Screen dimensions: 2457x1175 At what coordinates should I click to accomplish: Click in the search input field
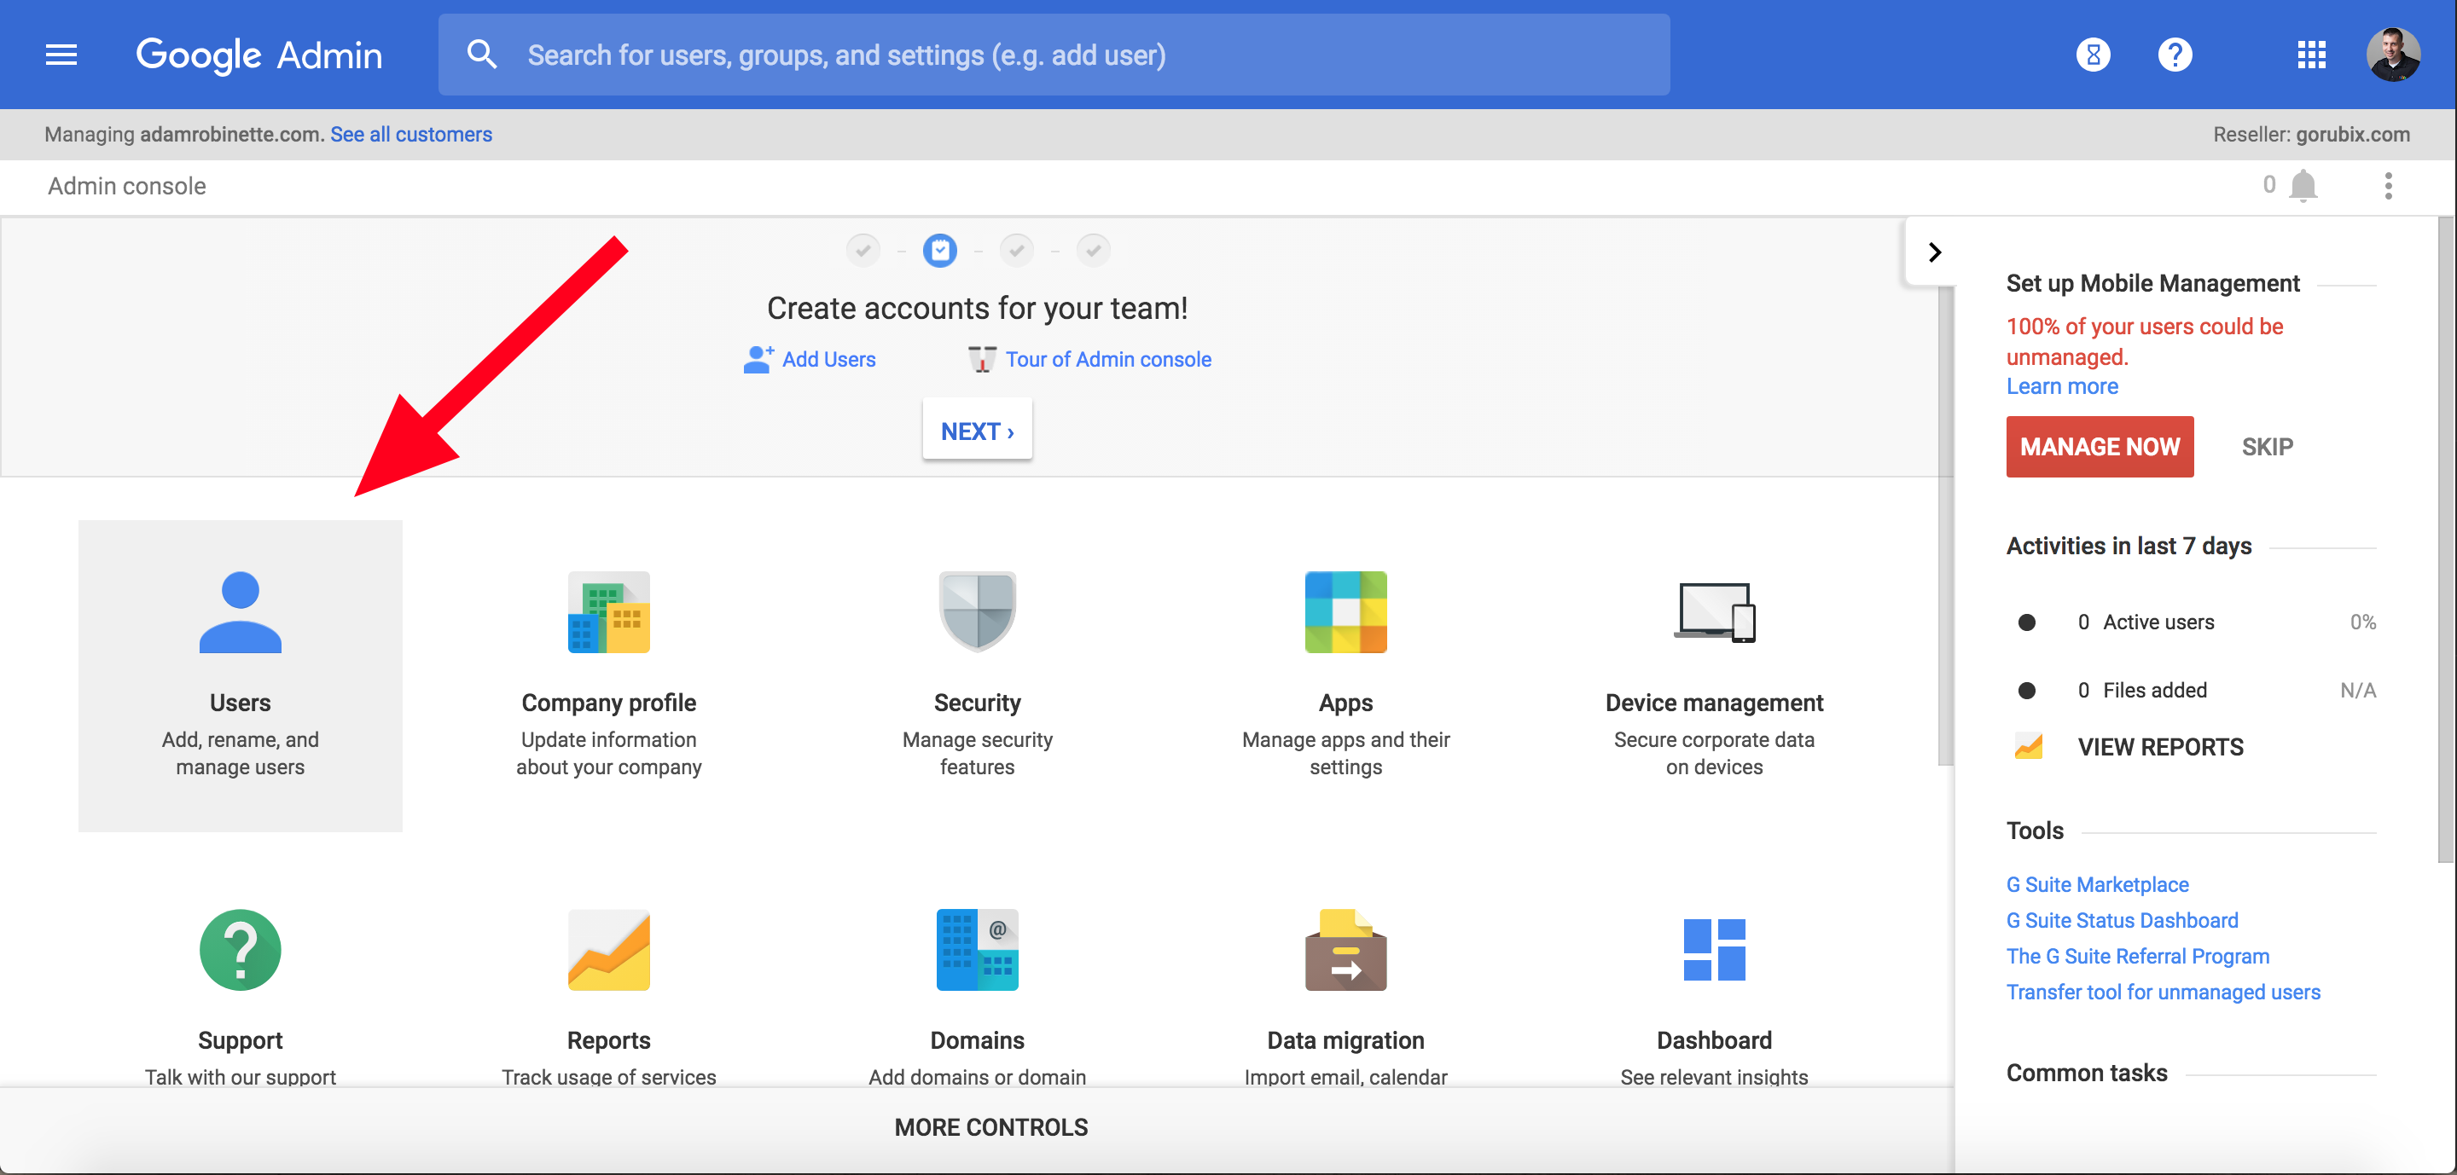(1053, 55)
